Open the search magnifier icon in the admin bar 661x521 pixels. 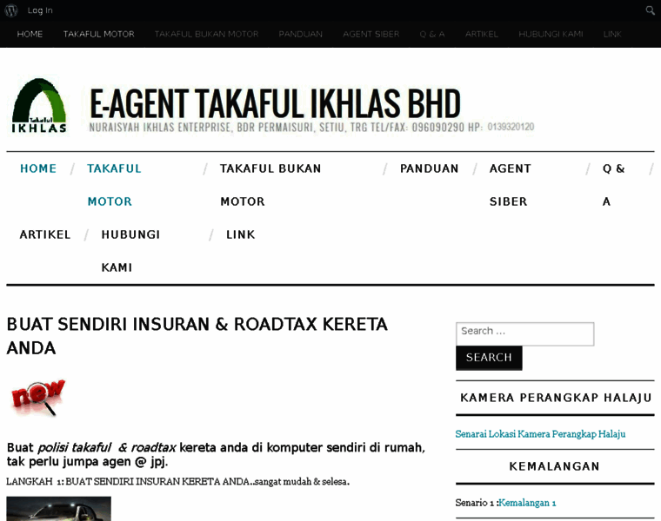(x=650, y=10)
